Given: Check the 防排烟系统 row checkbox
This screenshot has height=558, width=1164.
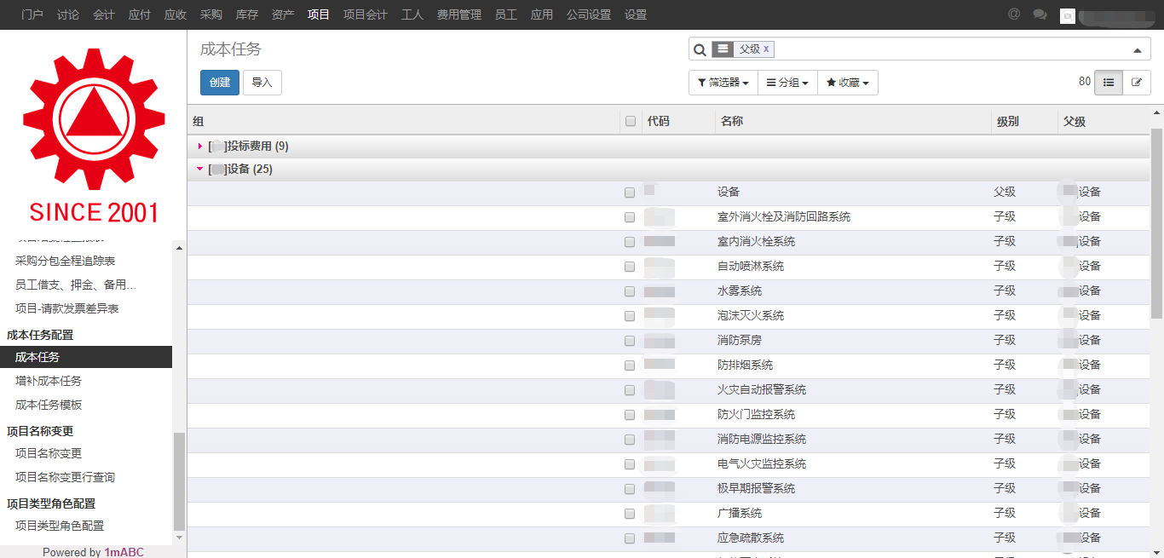Looking at the screenshot, I should pyautogui.click(x=630, y=365).
